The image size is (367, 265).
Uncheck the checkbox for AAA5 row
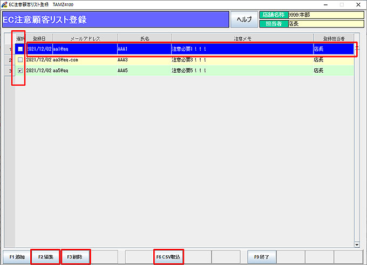tap(21, 71)
